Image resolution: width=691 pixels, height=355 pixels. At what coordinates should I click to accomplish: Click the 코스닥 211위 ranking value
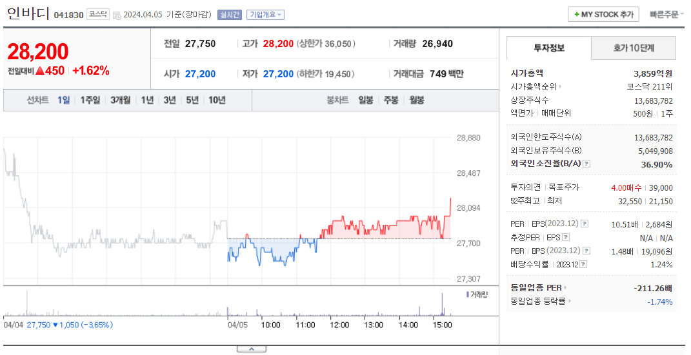coord(650,87)
